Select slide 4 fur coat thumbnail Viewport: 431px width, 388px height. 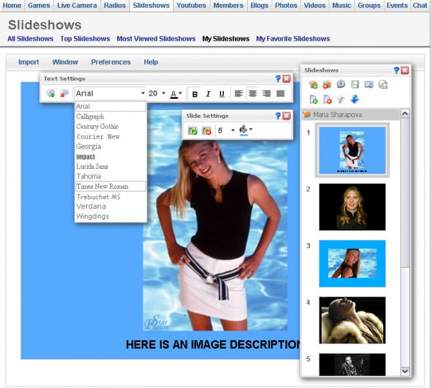[x=352, y=320]
